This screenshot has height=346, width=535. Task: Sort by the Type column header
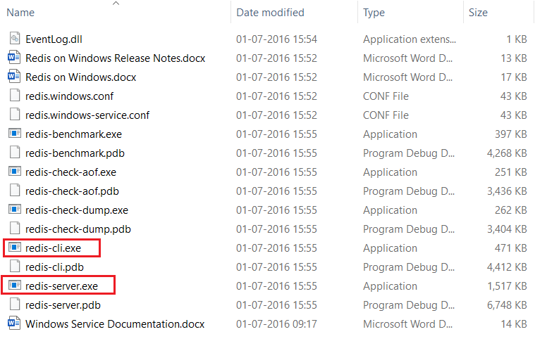(374, 13)
